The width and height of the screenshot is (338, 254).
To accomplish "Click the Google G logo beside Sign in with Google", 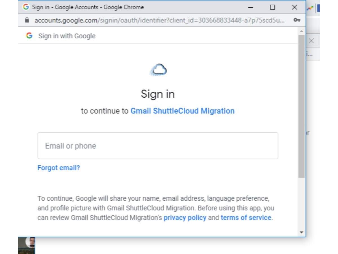I will point(29,36).
